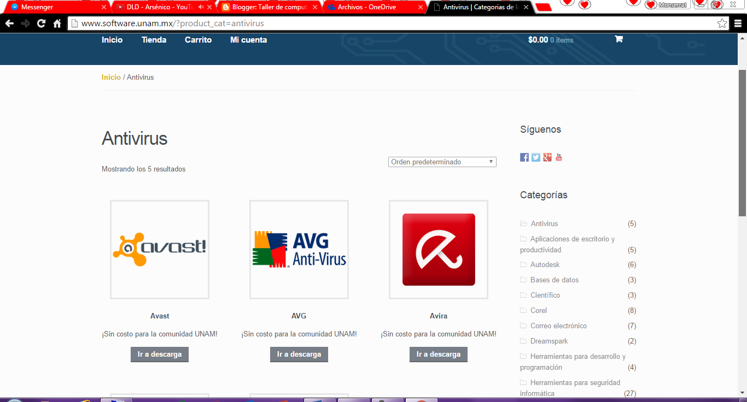Open the Antivirus category in the sidebar
This screenshot has width=747, height=402.
(x=544, y=224)
